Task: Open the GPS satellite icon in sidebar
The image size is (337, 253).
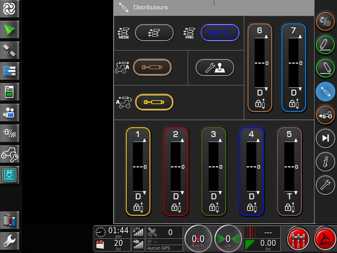Action: [10, 50]
